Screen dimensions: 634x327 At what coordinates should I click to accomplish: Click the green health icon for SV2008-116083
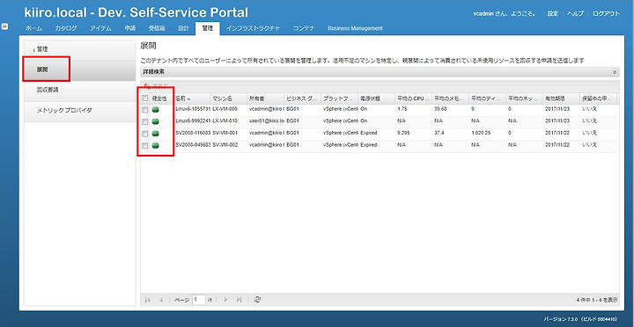[155, 134]
